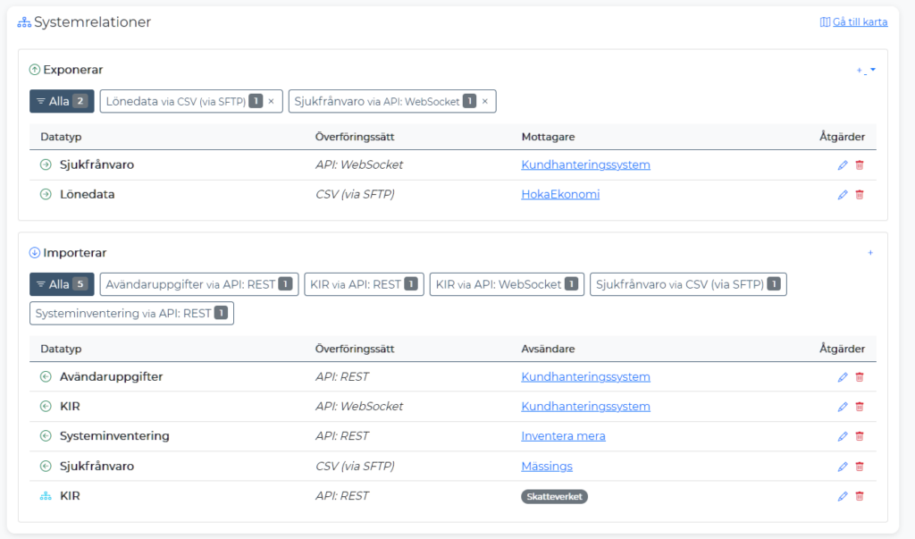Edit the Avändaruppgifter relation

843,377
